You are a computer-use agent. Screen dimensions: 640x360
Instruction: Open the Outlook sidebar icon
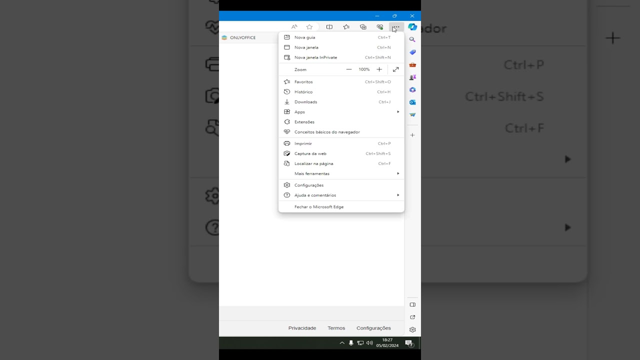pyautogui.click(x=412, y=102)
